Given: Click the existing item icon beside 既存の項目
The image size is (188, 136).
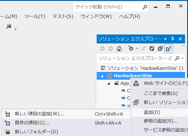Looking at the screenshot, I should tap(7, 123).
